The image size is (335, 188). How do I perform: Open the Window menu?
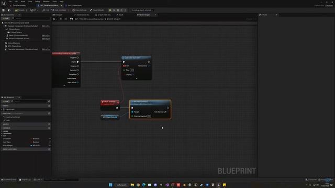46,2
